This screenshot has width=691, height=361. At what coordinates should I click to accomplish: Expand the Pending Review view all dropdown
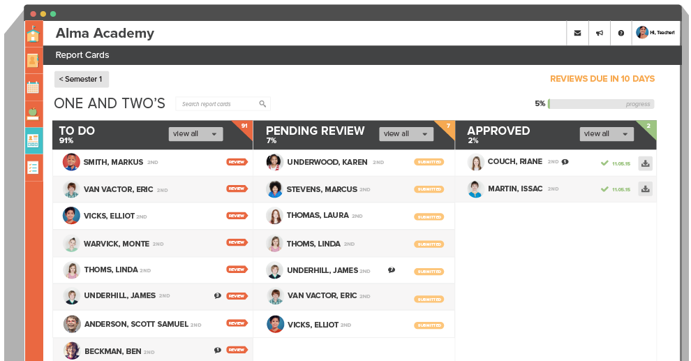point(406,134)
